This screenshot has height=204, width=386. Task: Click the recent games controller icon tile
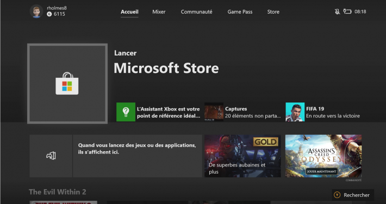point(51,156)
